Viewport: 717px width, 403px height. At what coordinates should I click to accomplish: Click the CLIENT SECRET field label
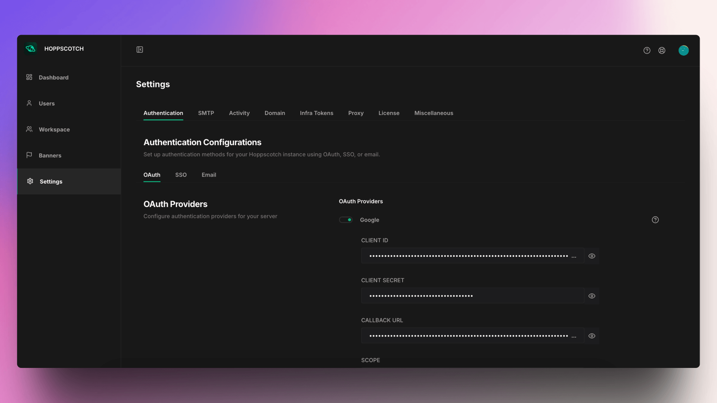coord(382,280)
